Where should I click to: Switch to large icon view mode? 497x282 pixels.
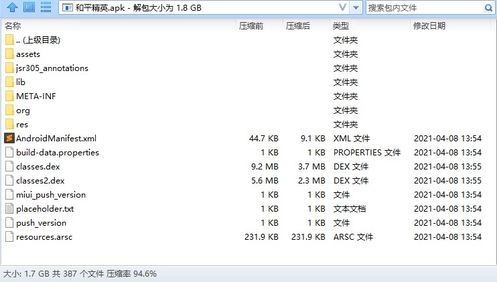pyautogui.click(x=29, y=7)
